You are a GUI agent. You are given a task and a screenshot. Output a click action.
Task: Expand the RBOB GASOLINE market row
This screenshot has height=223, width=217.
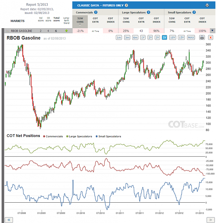[x=22, y=31]
